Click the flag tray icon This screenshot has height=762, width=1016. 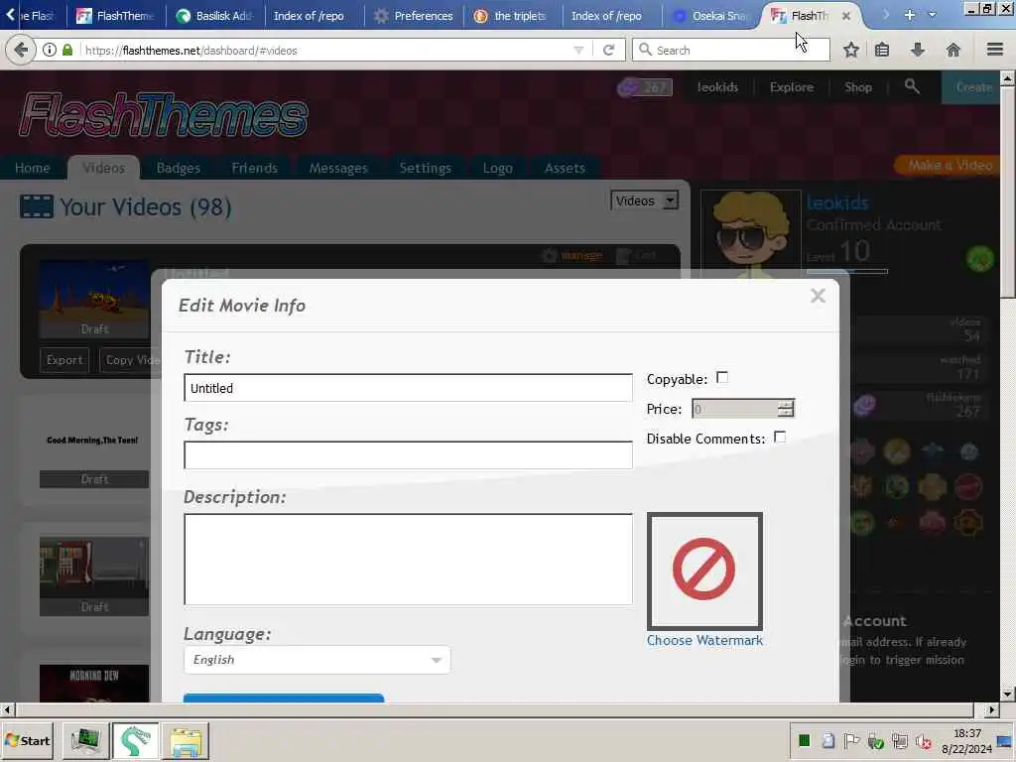851,740
